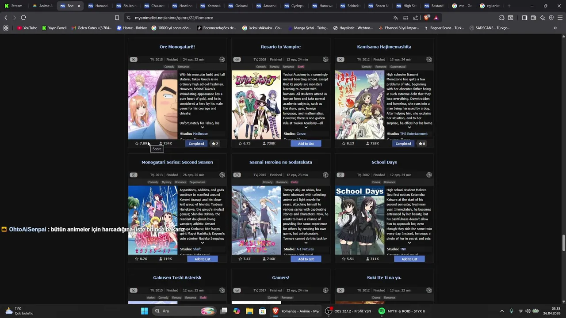Click the broadcast icon on Kamisama Hajimemashita card
Screen dimensions: 566x318
point(429,60)
